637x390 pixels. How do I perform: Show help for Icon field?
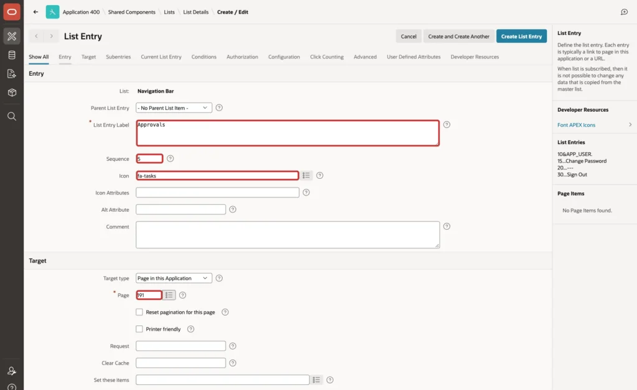coord(320,176)
